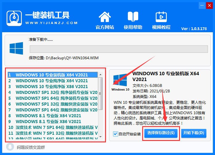Click the 使用帮助 label
This screenshot has width=215, height=155.
[133, 27]
